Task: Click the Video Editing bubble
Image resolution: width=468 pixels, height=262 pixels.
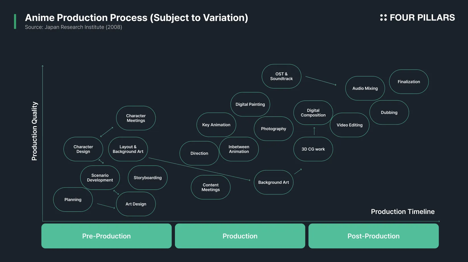Action: click(350, 125)
